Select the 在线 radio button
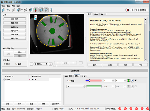Image resolution: width=150 pixels, height=111 pixels. (x=5, y=64)
